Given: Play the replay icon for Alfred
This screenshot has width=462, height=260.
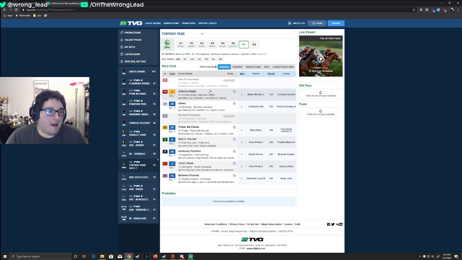Looking at the screenshot, I should pyautogui.click(x=234, y=103).
